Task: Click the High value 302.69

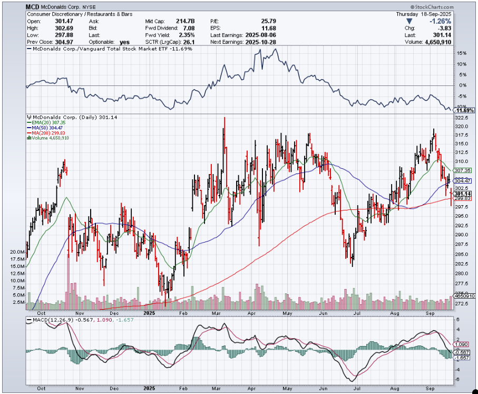Action: pos(64,28)
